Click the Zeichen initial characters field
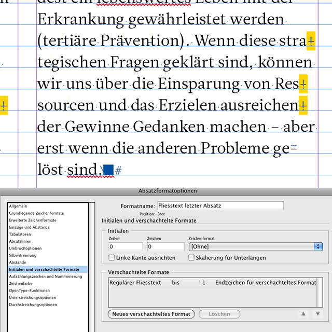332x332 pixels. tap(165, 246)
